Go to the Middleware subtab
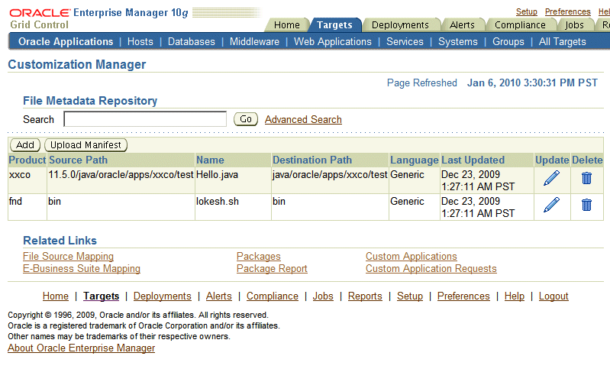Viewport: 610px width, 369px height. 254,42
